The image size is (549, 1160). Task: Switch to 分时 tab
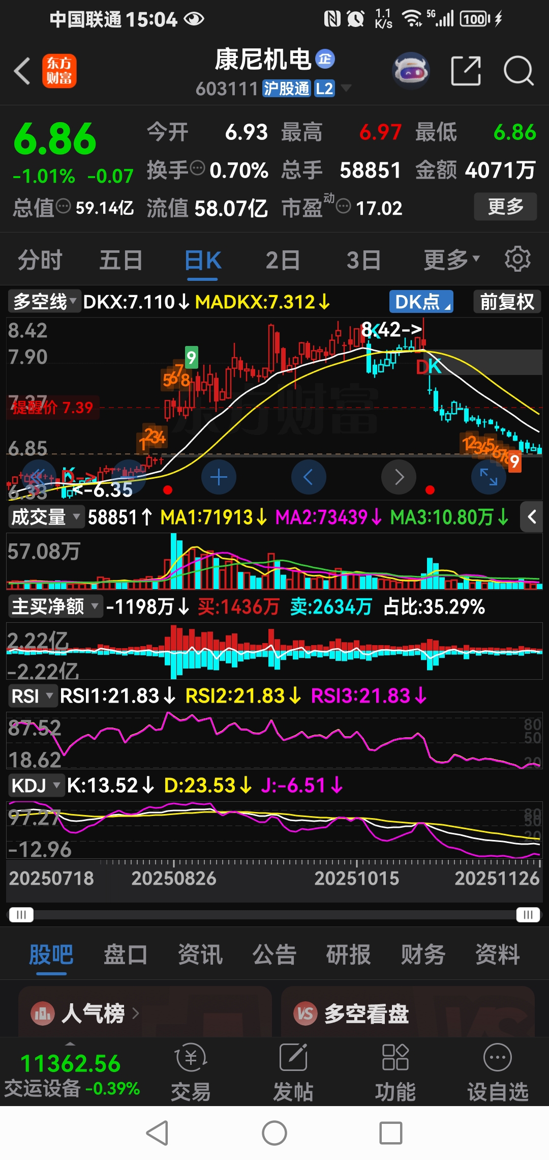(40, 260)
